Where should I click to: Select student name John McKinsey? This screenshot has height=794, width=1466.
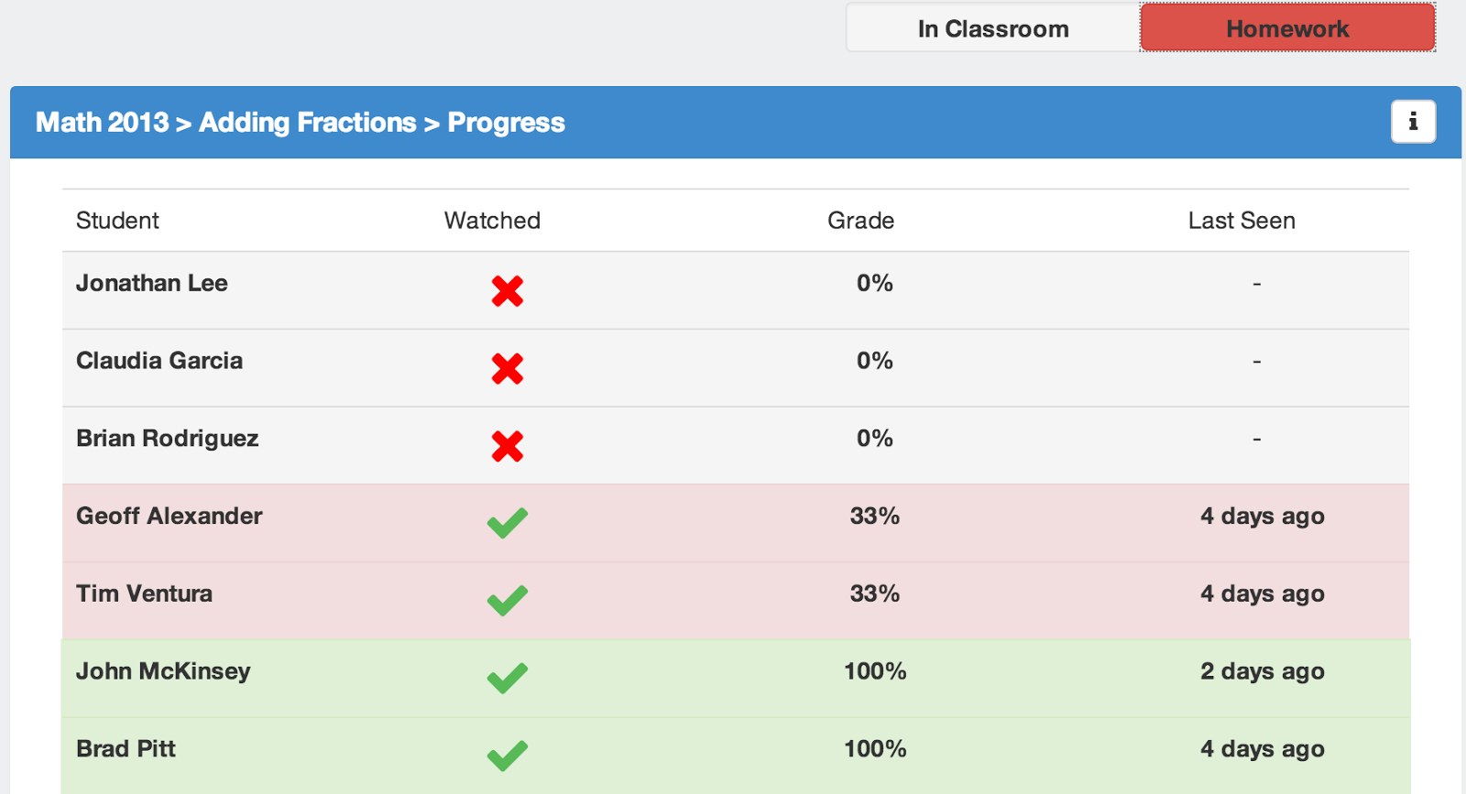(x=163, y=671)
